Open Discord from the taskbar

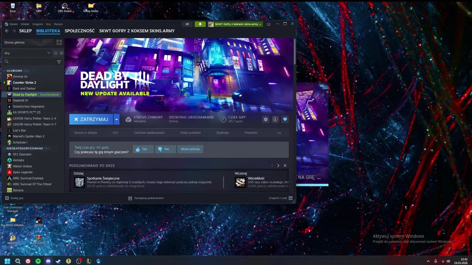(48, 261)
